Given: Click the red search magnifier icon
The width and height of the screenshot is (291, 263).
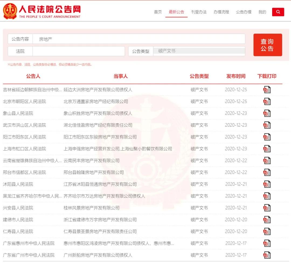Looking at the screenshot, I should point(278,12).
